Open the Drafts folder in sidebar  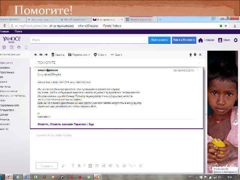(5, 67)
